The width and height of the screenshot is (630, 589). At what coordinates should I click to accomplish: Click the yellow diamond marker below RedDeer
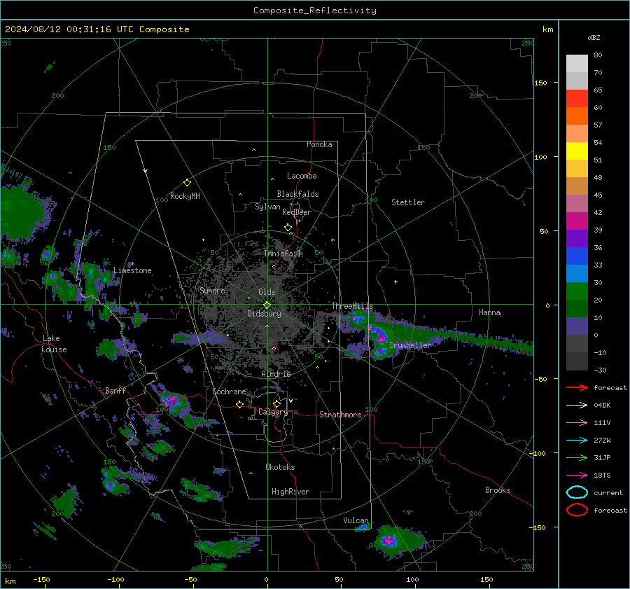click(288, 228)
